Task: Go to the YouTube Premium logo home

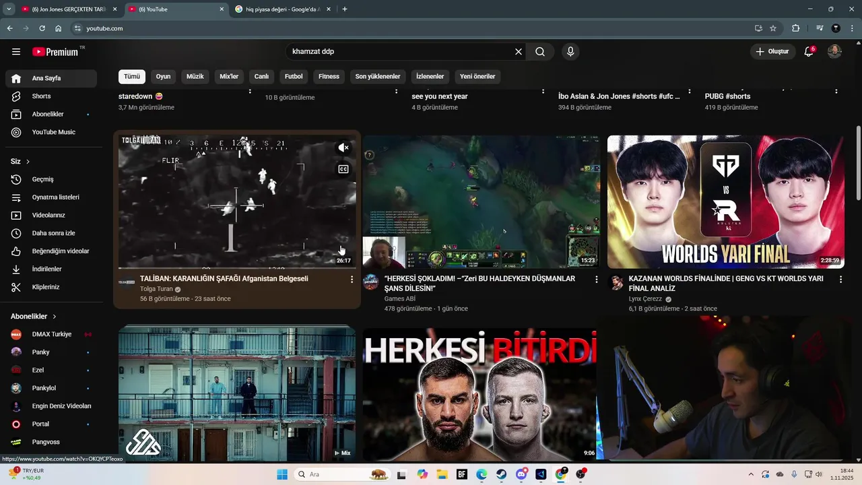Action: tap(56, 52)
